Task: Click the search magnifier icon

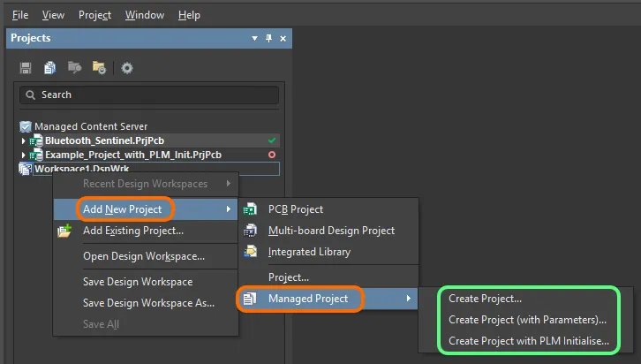Action: coord(30,95)
